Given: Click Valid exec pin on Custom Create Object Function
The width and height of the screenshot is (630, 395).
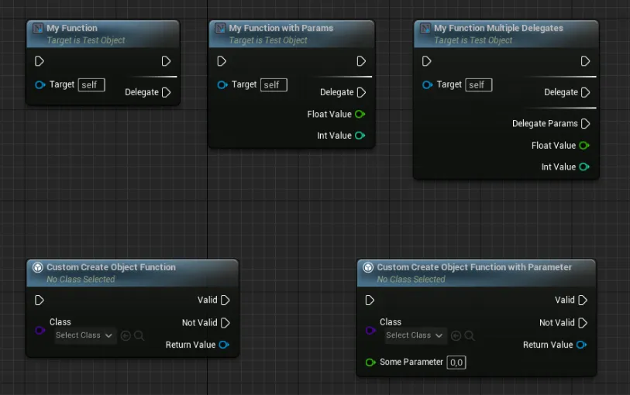Looking at the screenshot, I should (225, 301).
